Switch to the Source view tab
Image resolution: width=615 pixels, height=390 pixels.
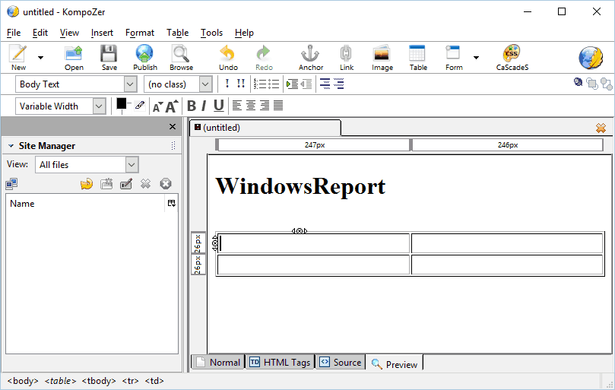(340, 362)
